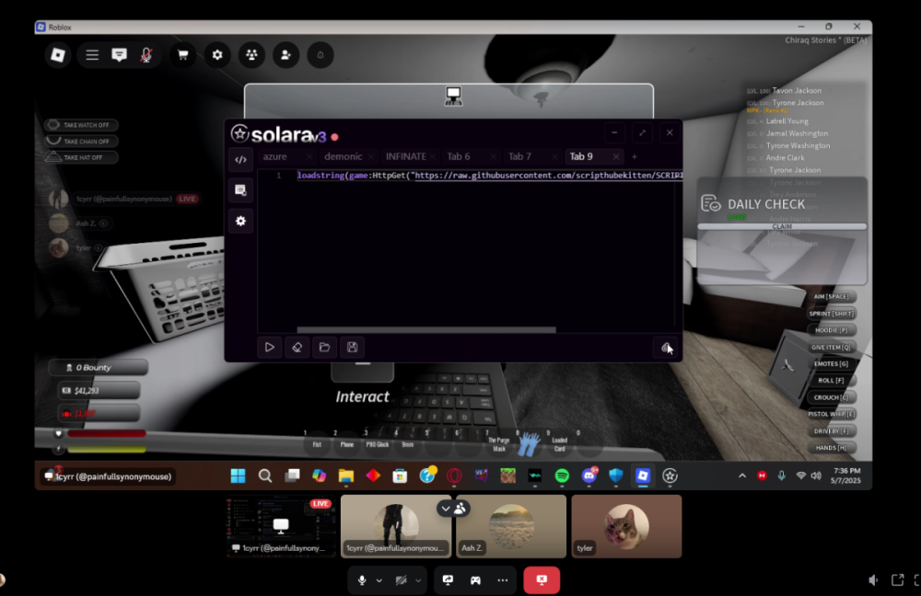Expand Discord camera options arrow
Viewport: 921px width, 596px height.
[418, 580]
